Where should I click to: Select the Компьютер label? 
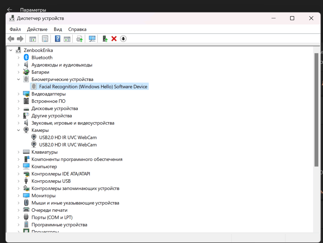(x=44, y=167)
